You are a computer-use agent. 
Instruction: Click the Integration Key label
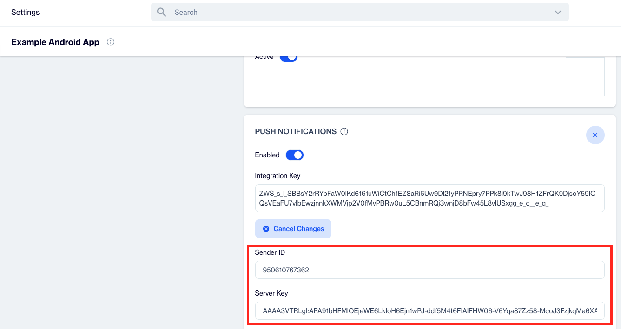click(x=277, y=176)
